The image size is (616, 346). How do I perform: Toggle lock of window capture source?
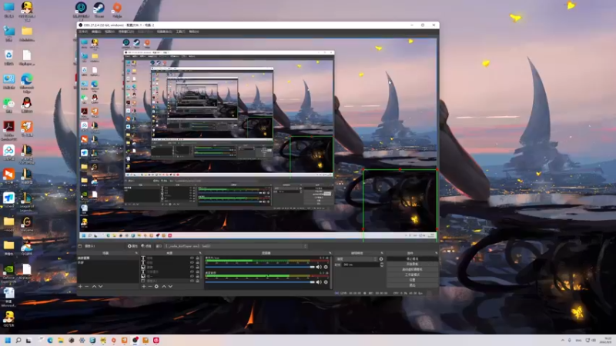click(197, 281)
